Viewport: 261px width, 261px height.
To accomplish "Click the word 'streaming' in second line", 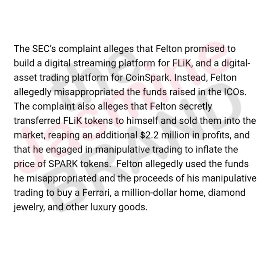I will click(x=95, y=64).
